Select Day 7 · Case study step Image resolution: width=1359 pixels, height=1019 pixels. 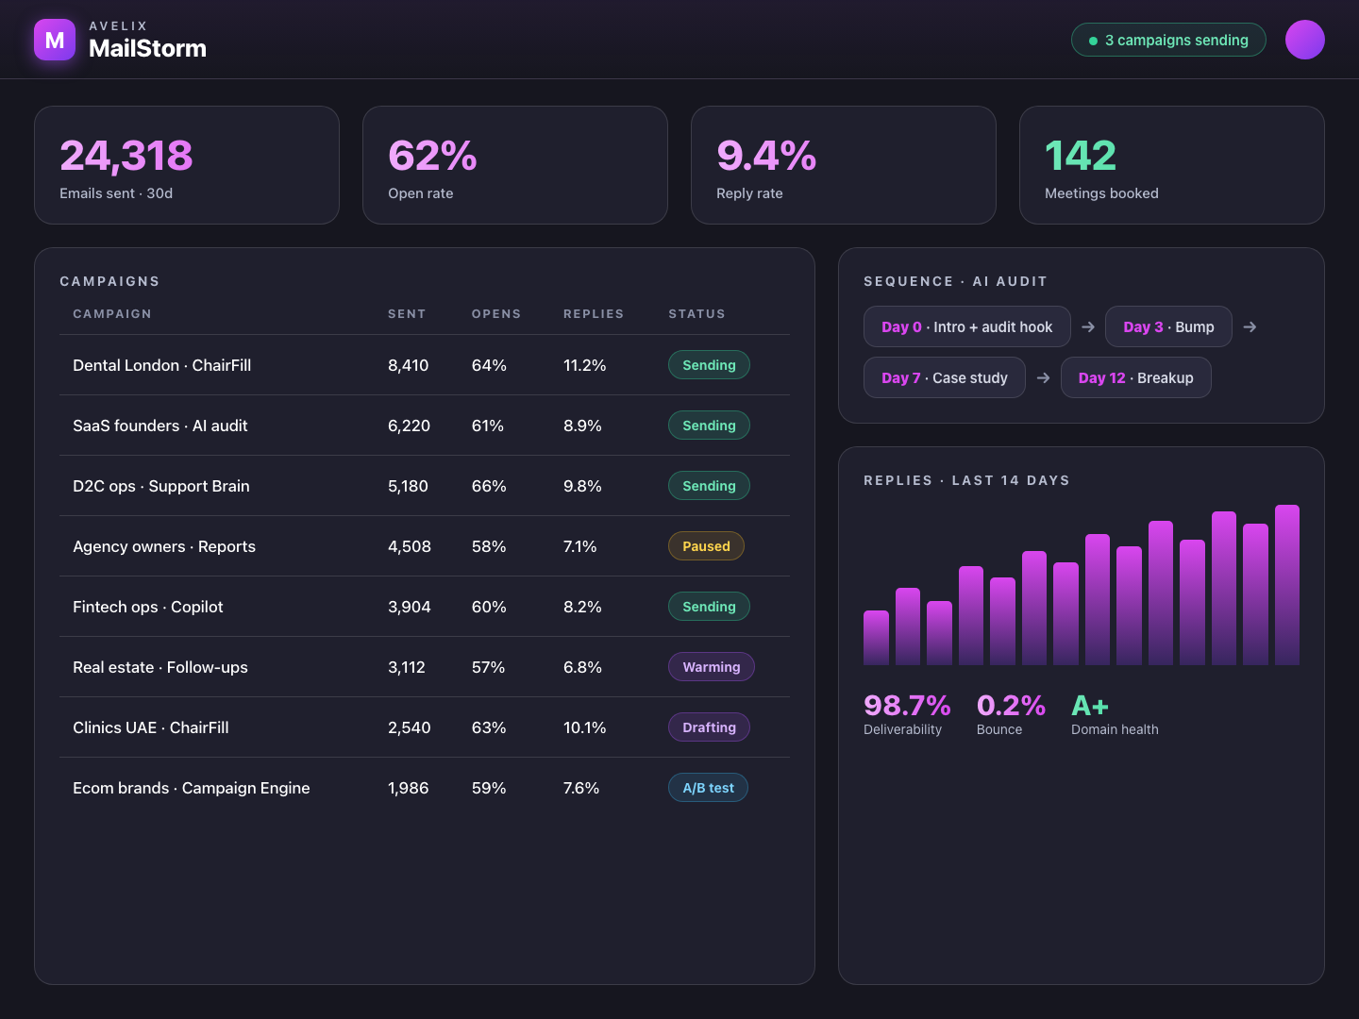pos(945,377)
